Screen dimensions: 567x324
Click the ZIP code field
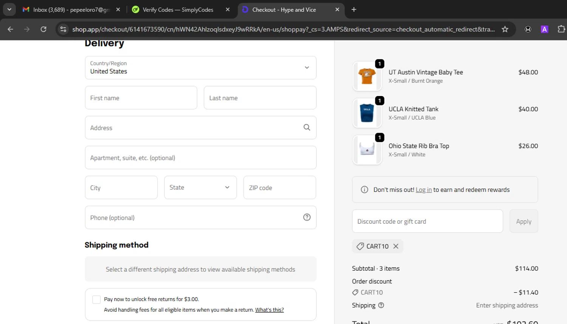(280, 188)
